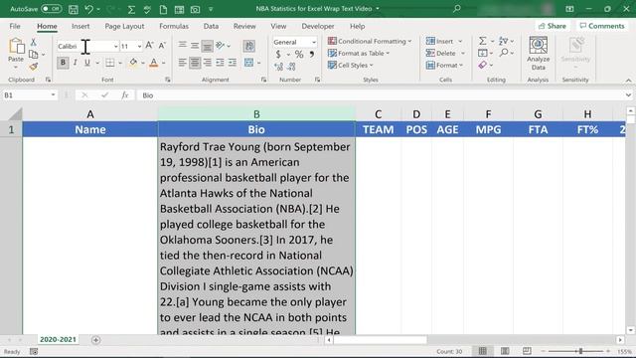Click the Decrease Indent icon
636x358 pixels.
click(x=220, y=63)
